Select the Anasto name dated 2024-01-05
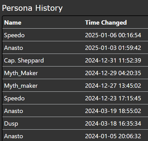The height and width of the screenshot is (141, 148). pyautogui.click(x=14, y=136)
